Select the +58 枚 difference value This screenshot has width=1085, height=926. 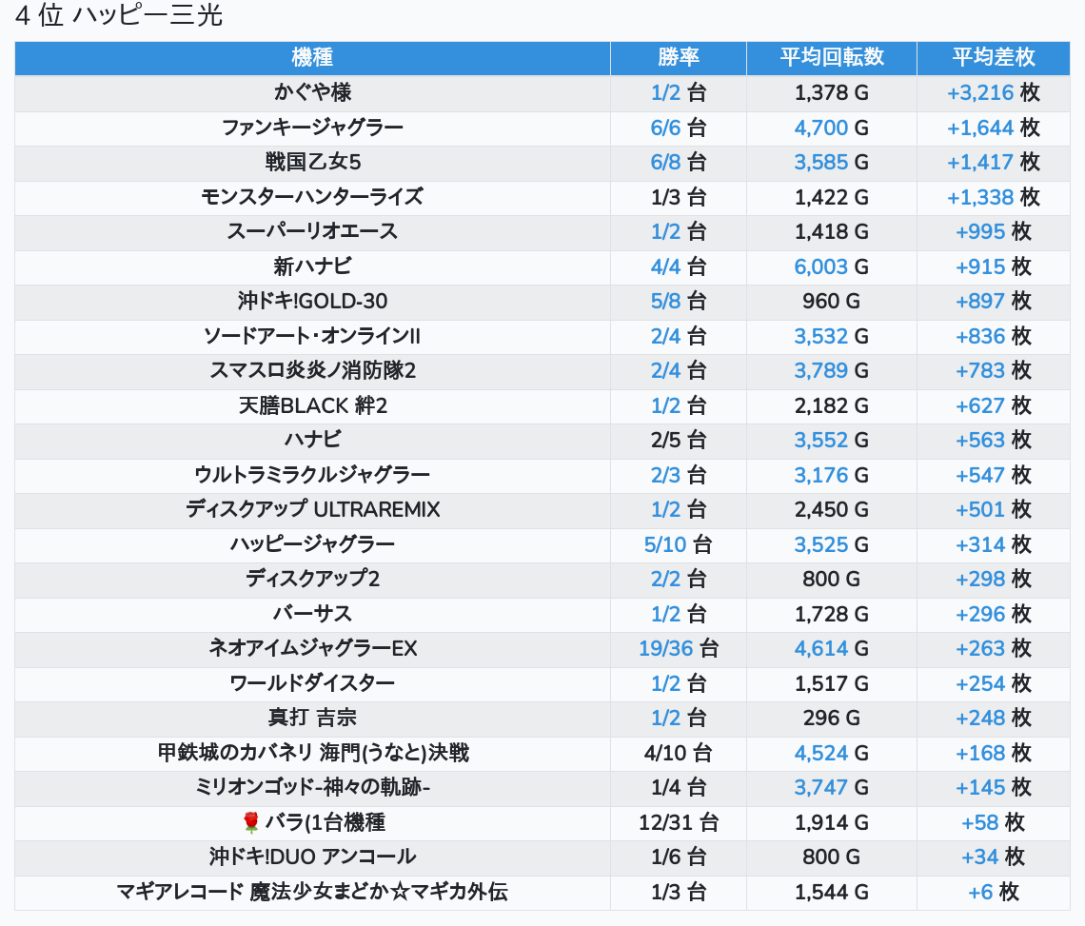point(994,823)
